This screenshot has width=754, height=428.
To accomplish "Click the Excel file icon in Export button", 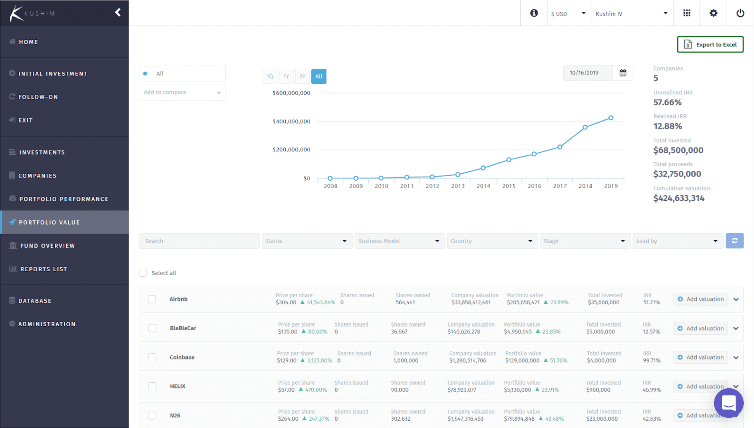I will click(x=688, y=44).
